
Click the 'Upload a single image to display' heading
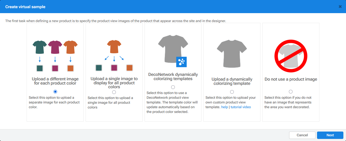pos(114,83)
